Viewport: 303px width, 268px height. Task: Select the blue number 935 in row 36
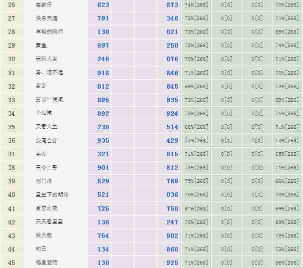(103, 140)
